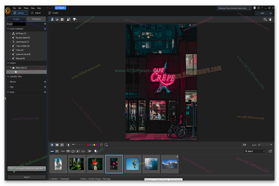
Task: Open the Help menu
Action: pos(39,8)
